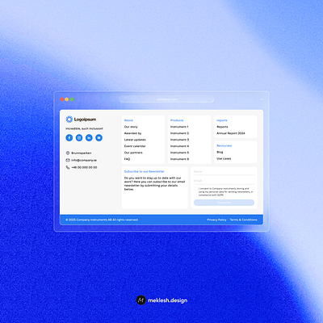The image size is (323, 323).
Task: Open the Instrument 1 link
Action: pyautogui.click(x=179, y=127)
